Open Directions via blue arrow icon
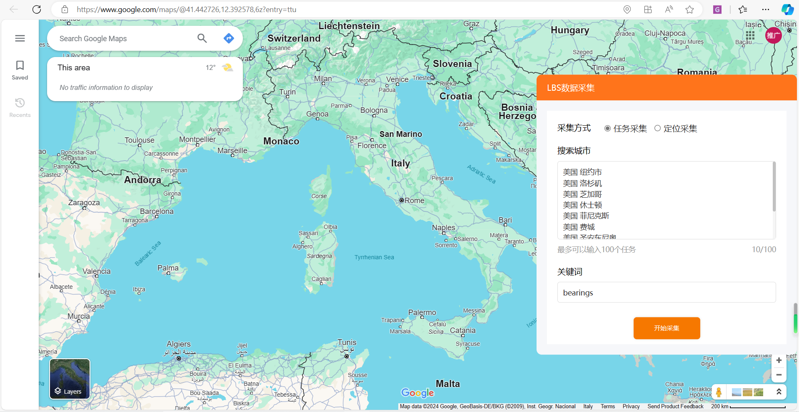 coord(229,38)
